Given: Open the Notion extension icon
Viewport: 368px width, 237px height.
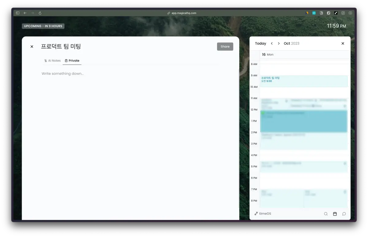Looking at the screenshot, I should tap(321, 13).
